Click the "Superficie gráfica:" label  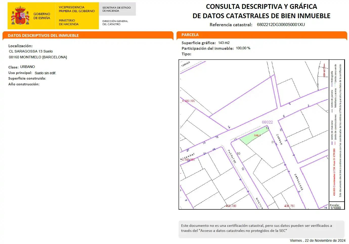[199, 43]
